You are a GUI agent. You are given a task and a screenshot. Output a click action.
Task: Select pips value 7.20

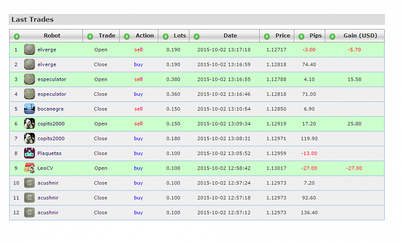[x=309, y=183]
